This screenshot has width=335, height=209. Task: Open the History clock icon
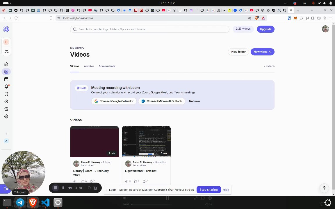coord(6,102)
